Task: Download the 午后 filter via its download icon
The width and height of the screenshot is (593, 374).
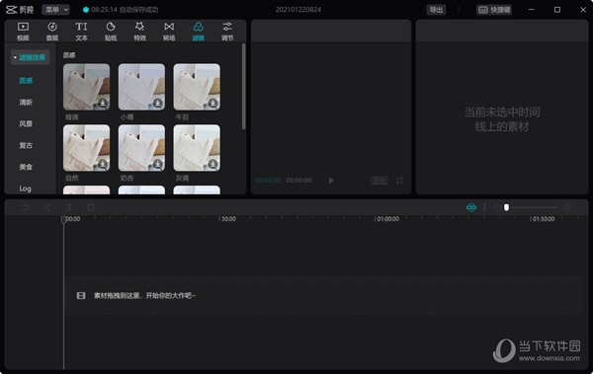Action: pyautogui.click(x=212, y=104)
